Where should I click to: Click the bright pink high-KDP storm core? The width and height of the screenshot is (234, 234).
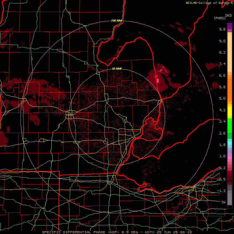point(158,80)
